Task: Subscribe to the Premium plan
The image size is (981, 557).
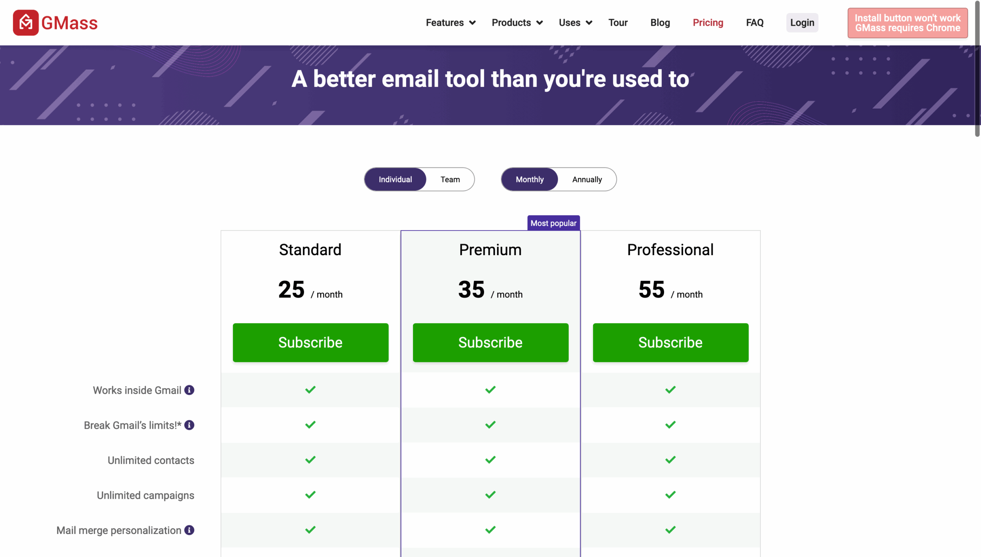Action: (490, 342)
